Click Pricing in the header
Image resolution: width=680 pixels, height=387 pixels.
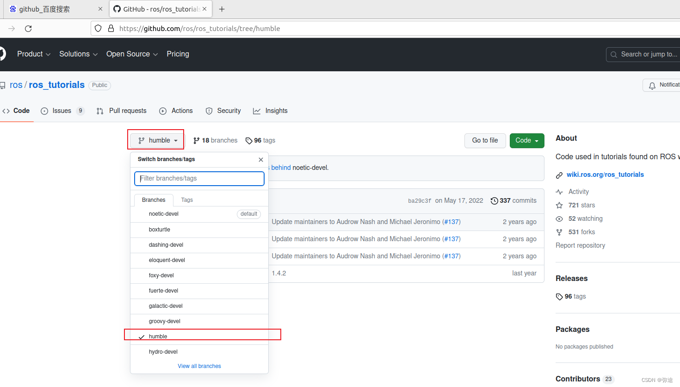(178, 54)
